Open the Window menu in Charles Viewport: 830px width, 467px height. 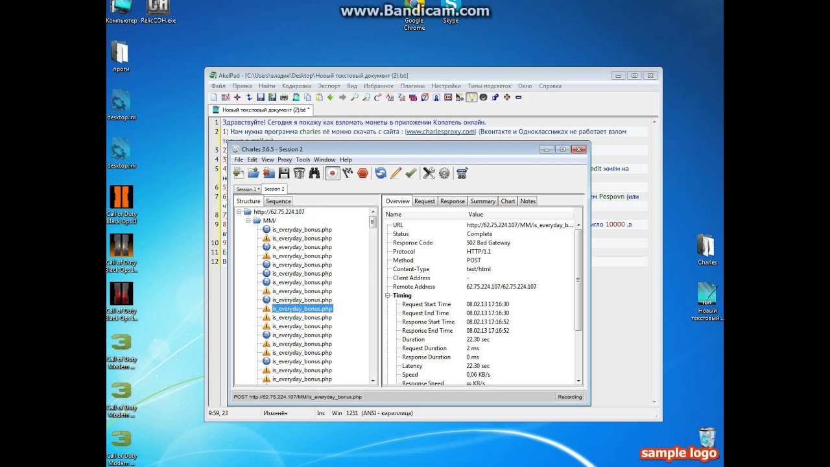coord(325,160)
